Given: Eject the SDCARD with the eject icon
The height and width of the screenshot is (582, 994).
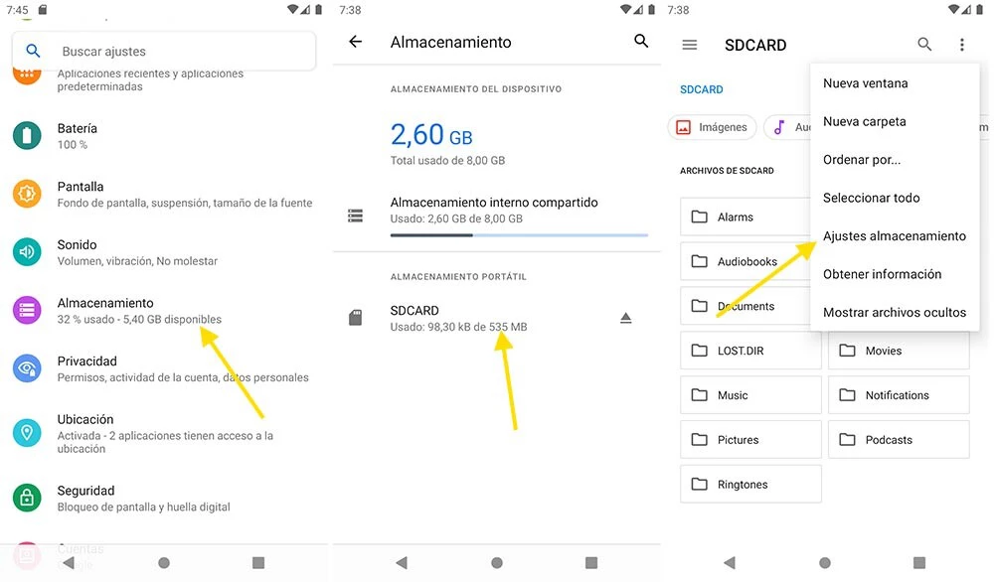Looking at the screenshot, I should click(x=625, y=318).
